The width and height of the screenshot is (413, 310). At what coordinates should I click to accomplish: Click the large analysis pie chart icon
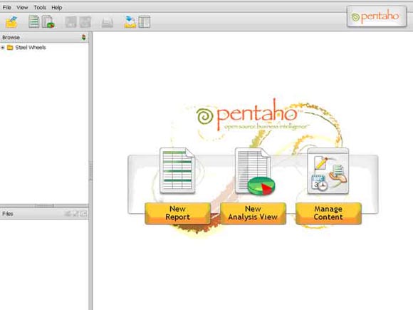coord(254,171)
